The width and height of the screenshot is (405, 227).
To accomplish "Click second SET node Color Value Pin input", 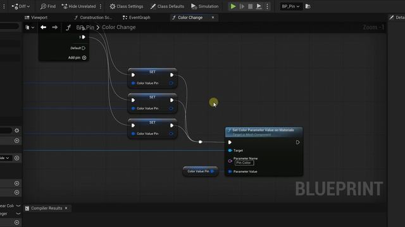I will 134,108.
